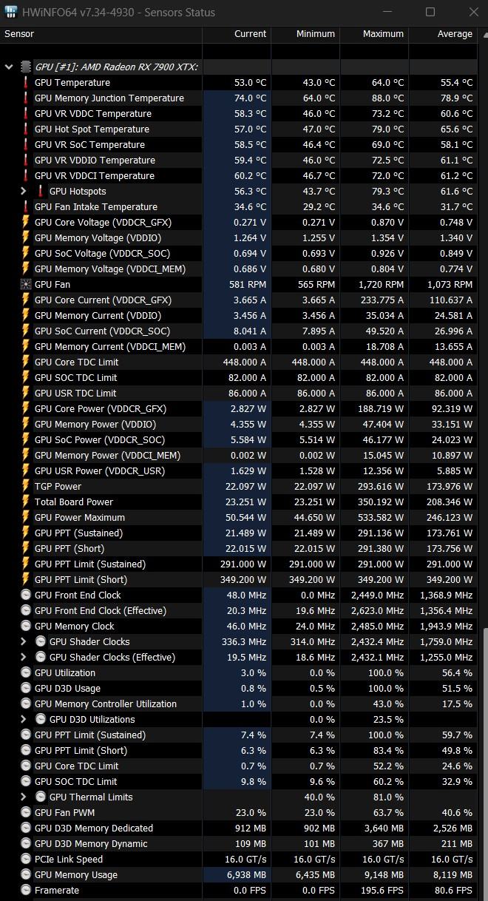The image size is (488, 901).
Task: Click the GPU Memory Clock icon
Action: (26, 626)
